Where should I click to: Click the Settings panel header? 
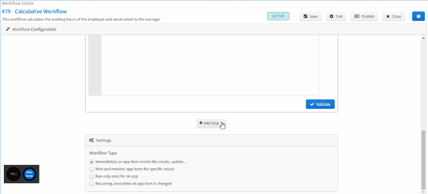tap(211, 140)
